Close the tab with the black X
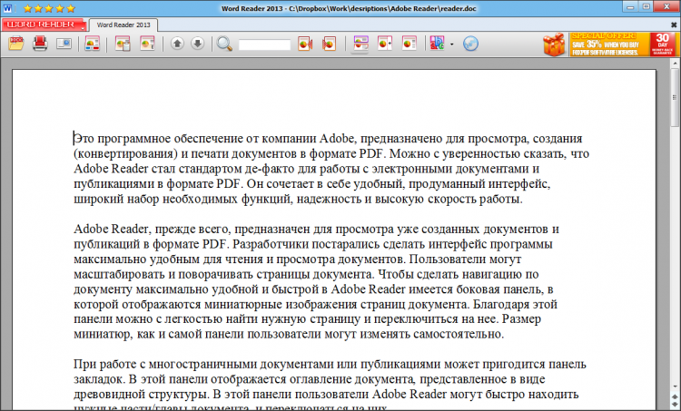Viewport: 681px width, 411px height. (674, 25)
